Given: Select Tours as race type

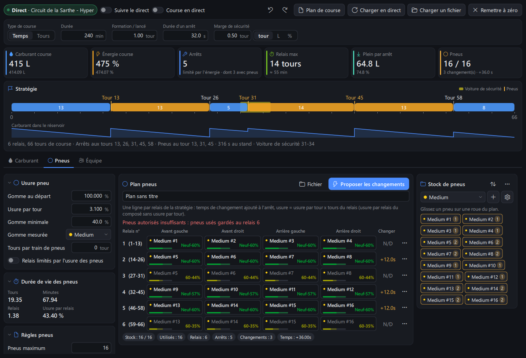Looking at the screenshot, I should click(x=43, y=36).
